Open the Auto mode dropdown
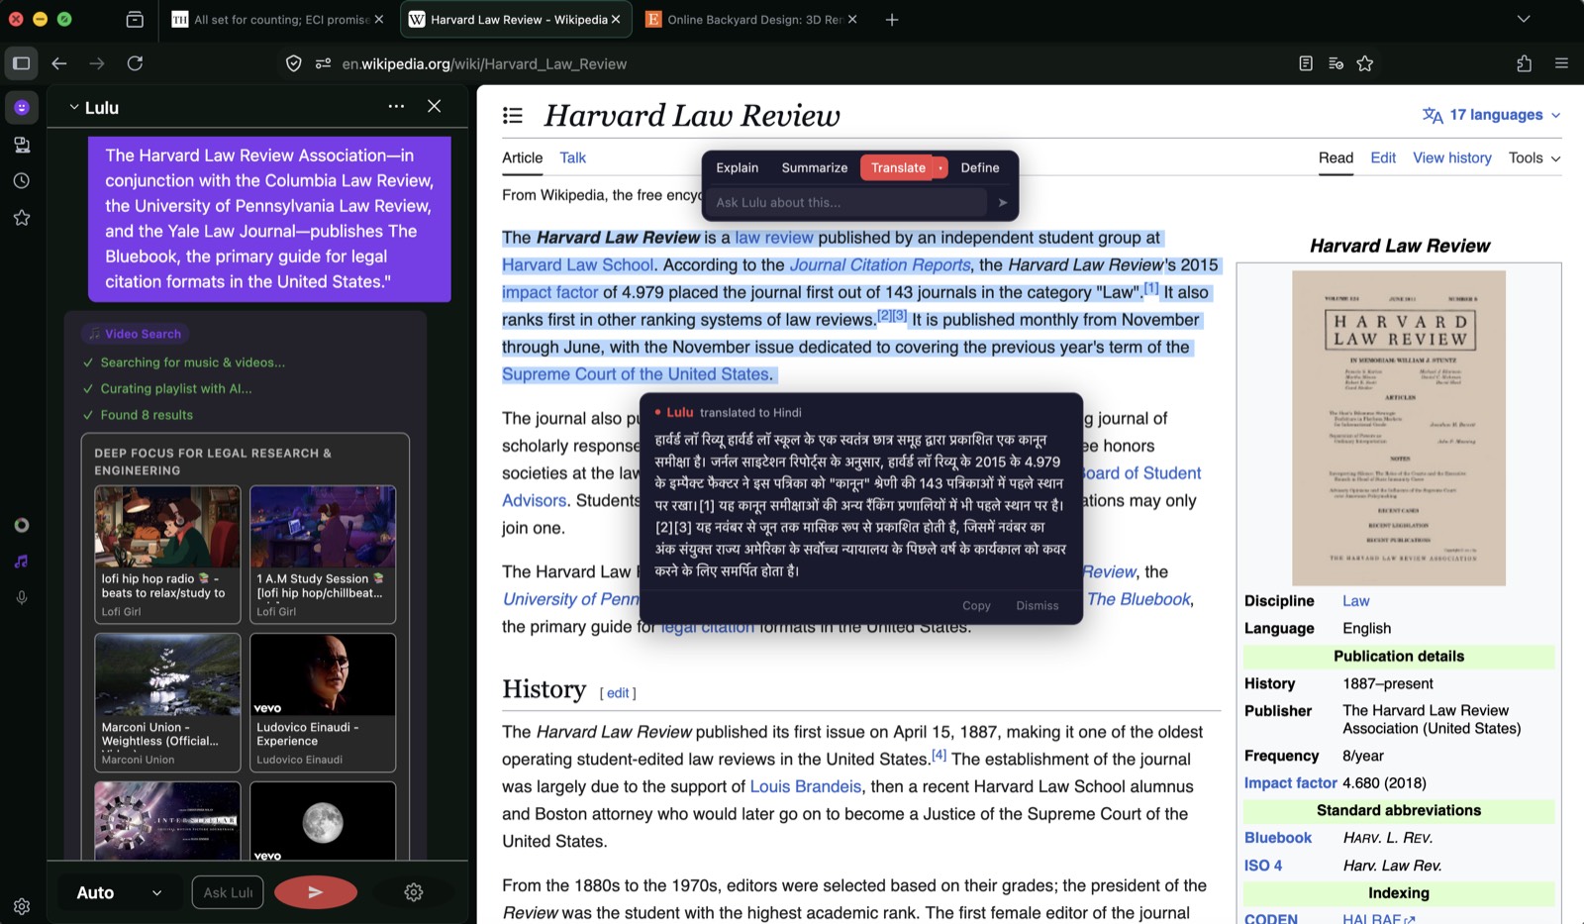The width and height of the screenshot is (1584, 924). pyautogui.click(x=120, y=892)
